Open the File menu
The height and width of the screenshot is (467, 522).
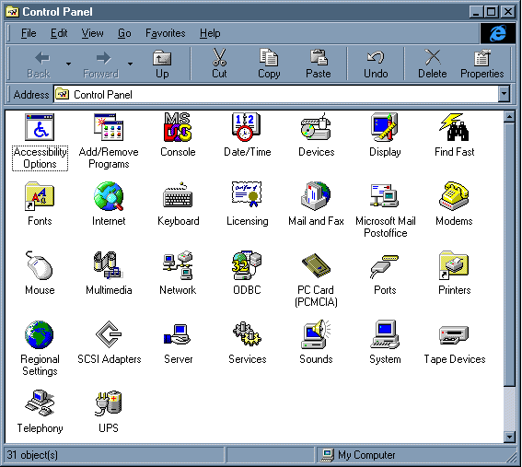coord(29,33)
